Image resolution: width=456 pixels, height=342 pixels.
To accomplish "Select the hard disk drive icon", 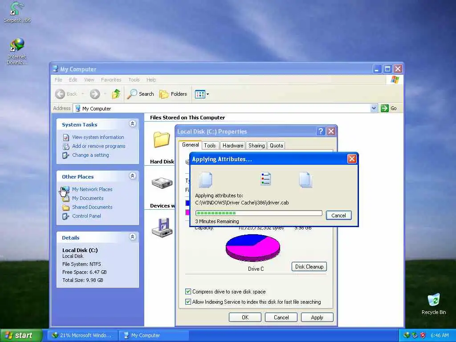I will [x=162, y=183].
